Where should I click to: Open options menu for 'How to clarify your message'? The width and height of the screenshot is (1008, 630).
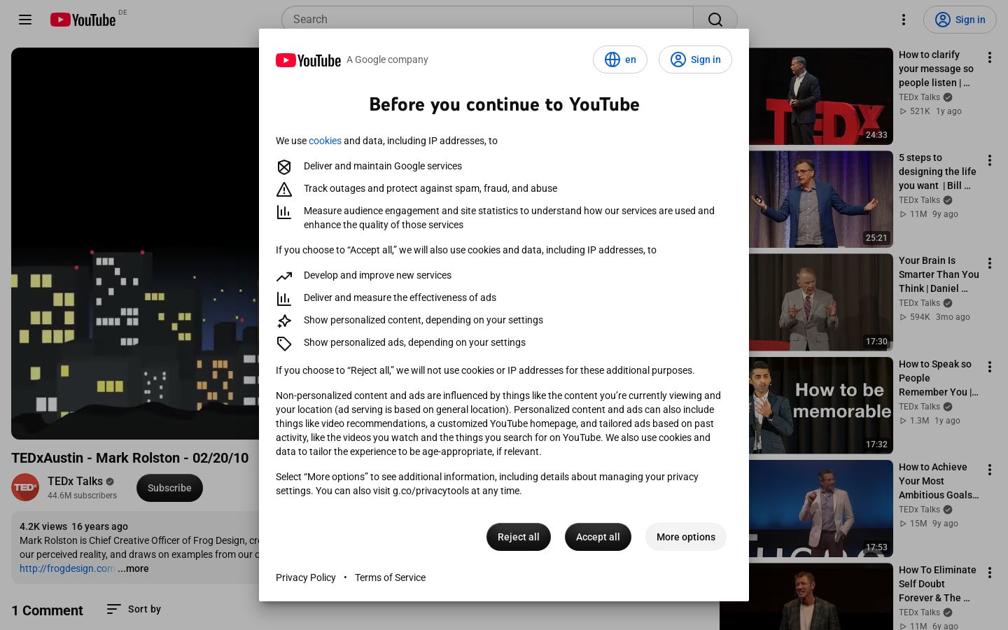[x=990, y=57]
